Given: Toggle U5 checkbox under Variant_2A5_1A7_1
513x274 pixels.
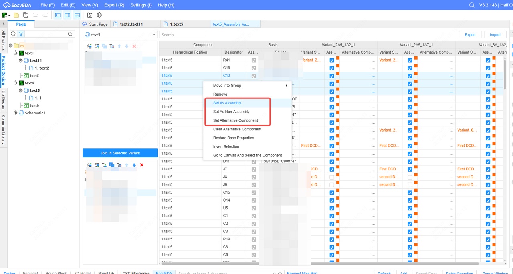Looking at the screenshot, I should pos(410,208).
